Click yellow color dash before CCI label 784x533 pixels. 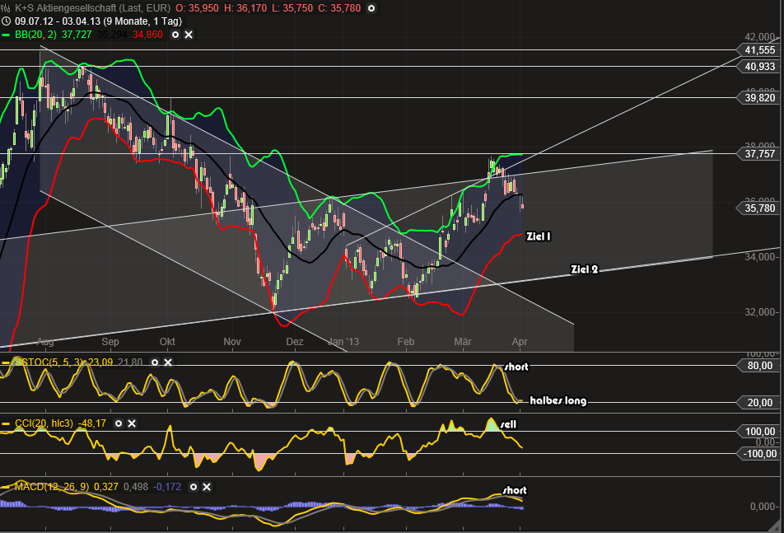(6, 423)
